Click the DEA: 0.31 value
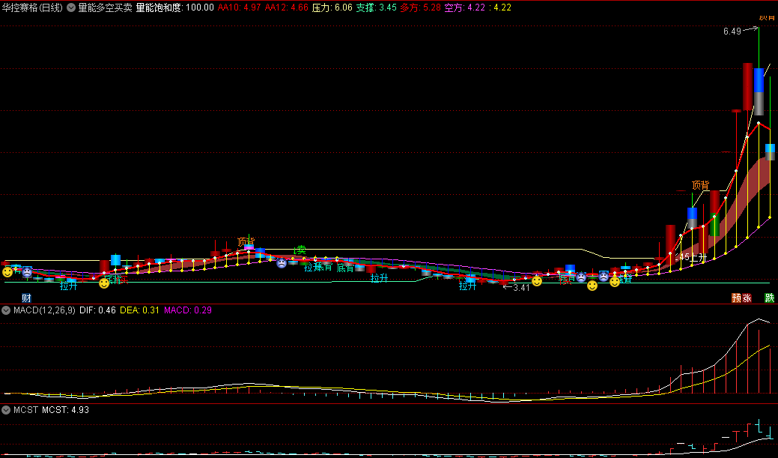The height and width of the screenshot is (458, 778). (140, 310)
